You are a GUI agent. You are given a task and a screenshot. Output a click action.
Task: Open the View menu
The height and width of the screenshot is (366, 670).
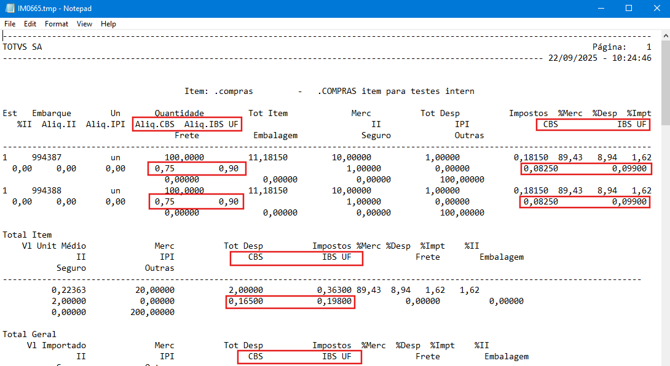pyautogui.click(x=84, y=24)
